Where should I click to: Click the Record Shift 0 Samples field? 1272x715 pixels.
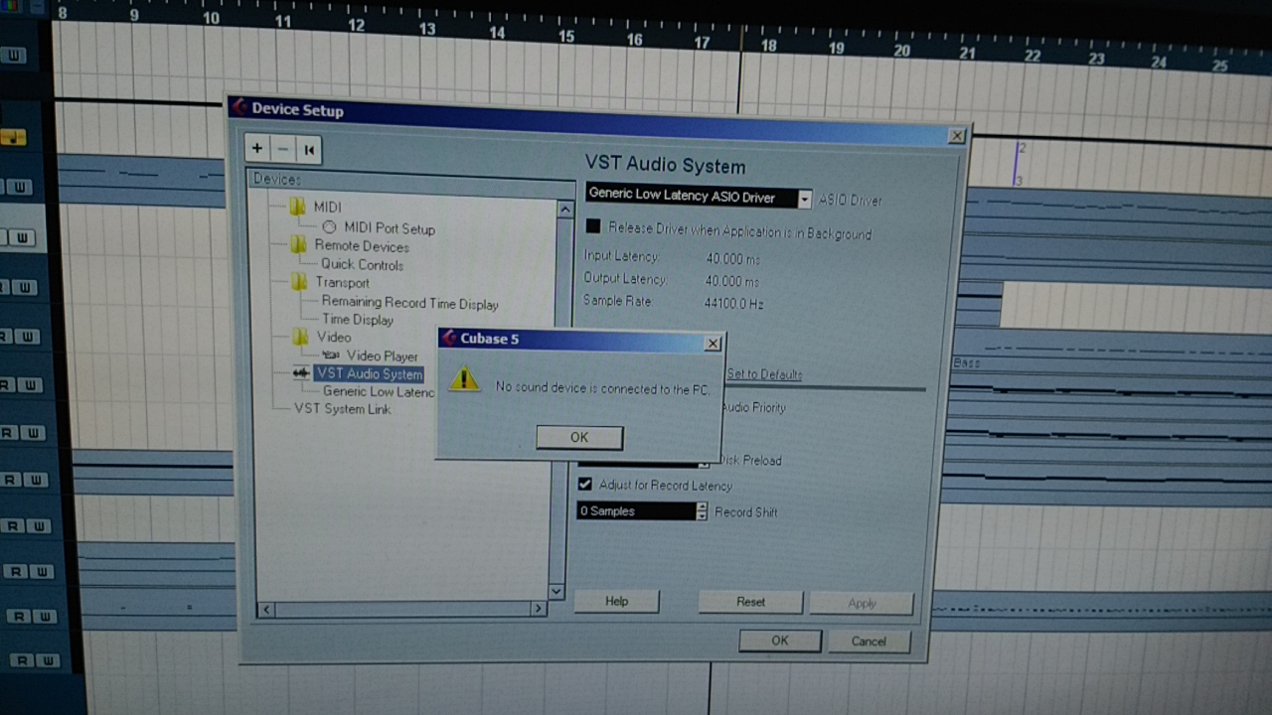636,511
